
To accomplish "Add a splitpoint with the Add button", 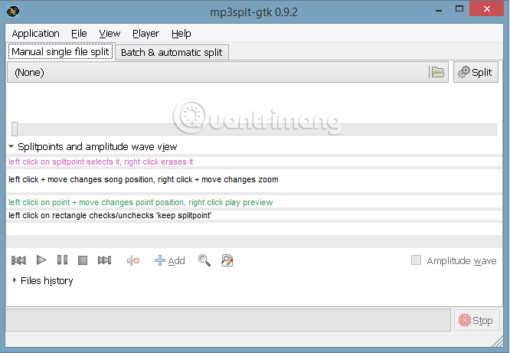I will coord(170,260).
